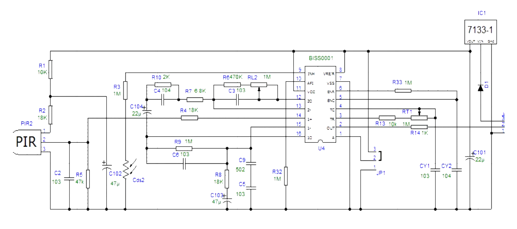The width and height of the screenshot is (517, 229).
Task: Select the C103 47µ capacitor symbol
Action: 227,199
